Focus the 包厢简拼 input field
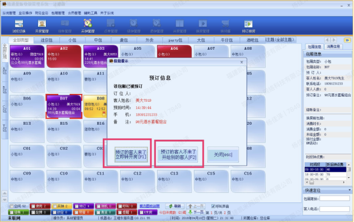This screenshot has height=222, width=354. (334, 199)
